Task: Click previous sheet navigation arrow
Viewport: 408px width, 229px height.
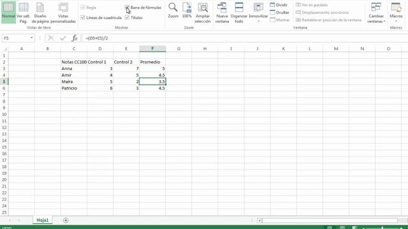Action: [10, 221]
